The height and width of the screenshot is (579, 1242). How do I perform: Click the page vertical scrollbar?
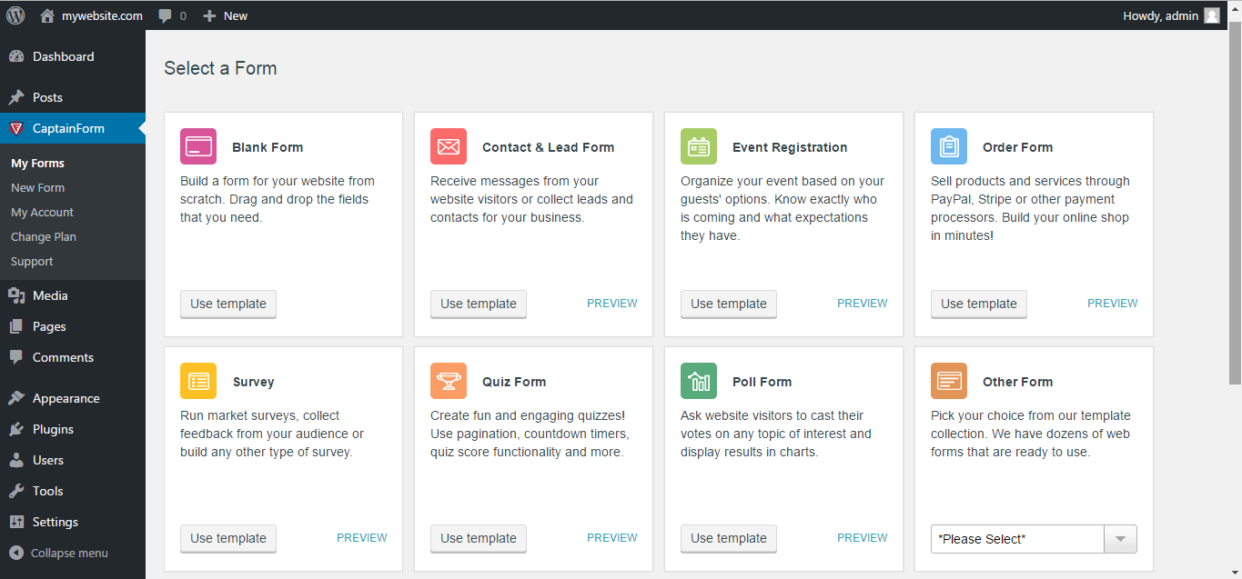click(x=1235, y=202)
